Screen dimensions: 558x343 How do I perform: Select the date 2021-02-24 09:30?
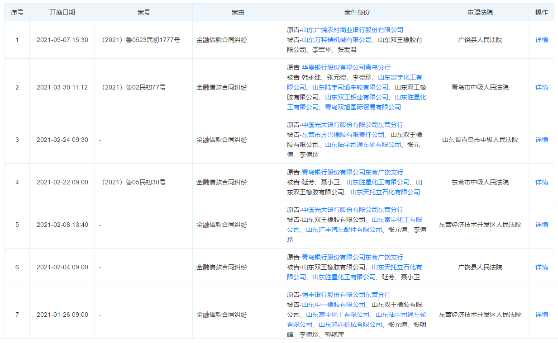pyautogui.click(x=62, y=140)
